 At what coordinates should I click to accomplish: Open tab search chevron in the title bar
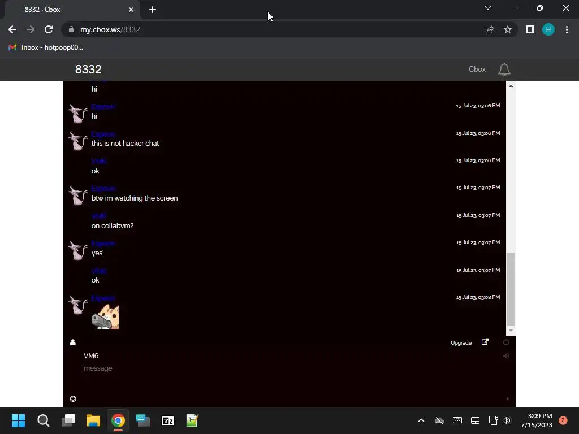[488, 8]
